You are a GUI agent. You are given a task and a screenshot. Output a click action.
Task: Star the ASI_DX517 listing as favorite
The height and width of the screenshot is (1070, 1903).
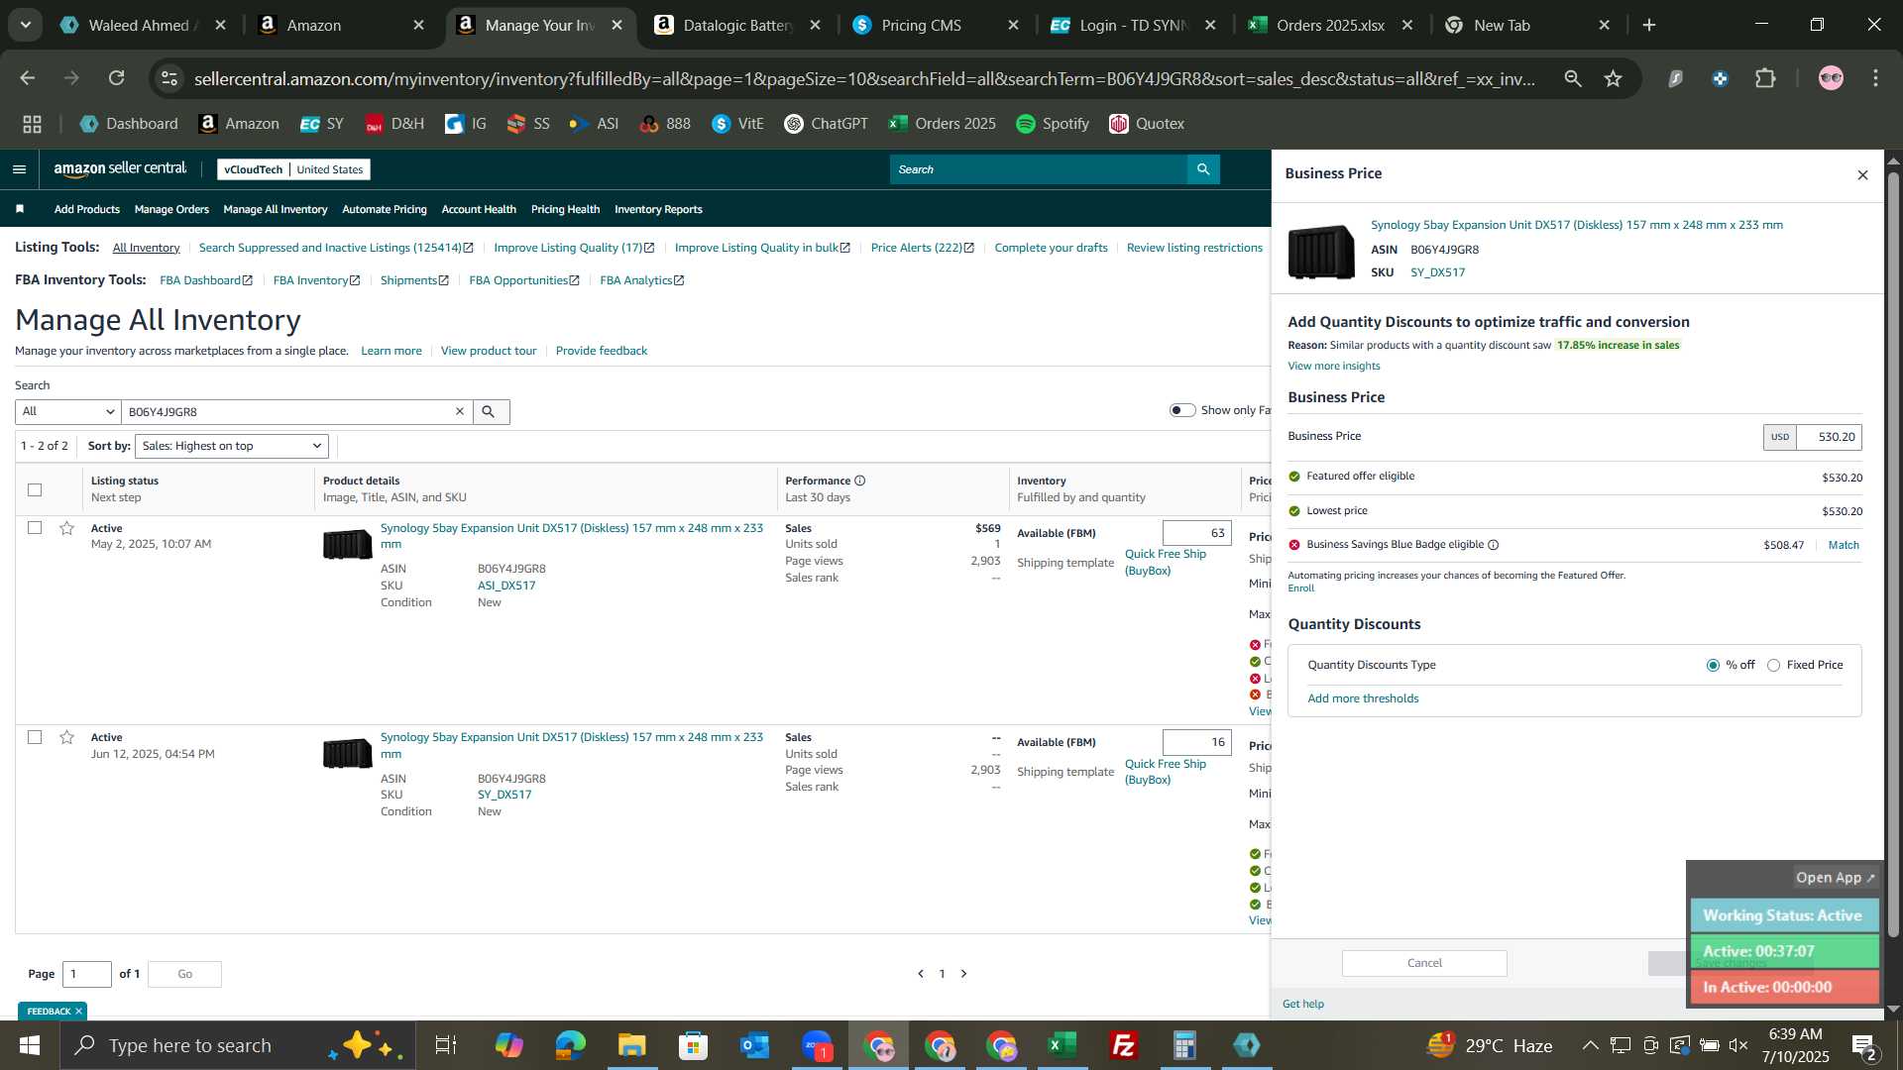pyautogui.click(x=66, y=528)
